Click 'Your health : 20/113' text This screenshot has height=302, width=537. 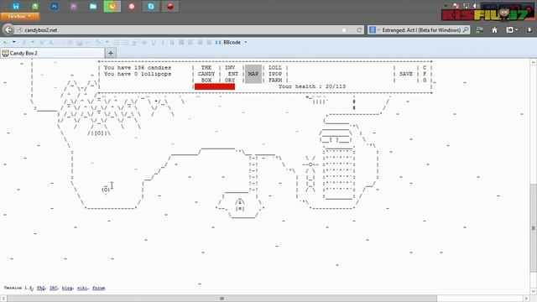pyautogui.click(x=312, y=86)
